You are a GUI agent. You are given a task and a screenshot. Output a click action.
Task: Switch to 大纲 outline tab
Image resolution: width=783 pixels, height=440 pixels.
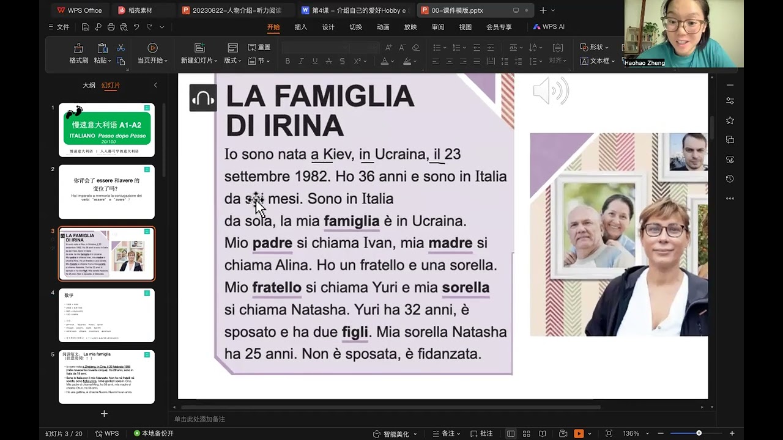point(89,86)
